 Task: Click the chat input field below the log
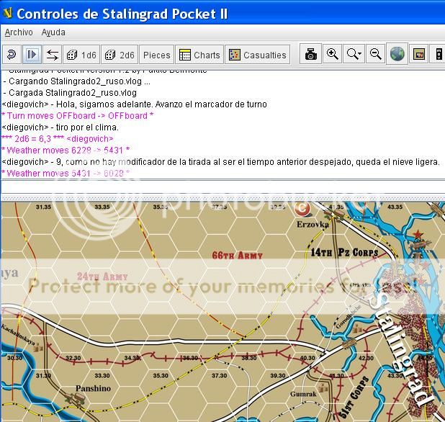click(x=223, y=187)
